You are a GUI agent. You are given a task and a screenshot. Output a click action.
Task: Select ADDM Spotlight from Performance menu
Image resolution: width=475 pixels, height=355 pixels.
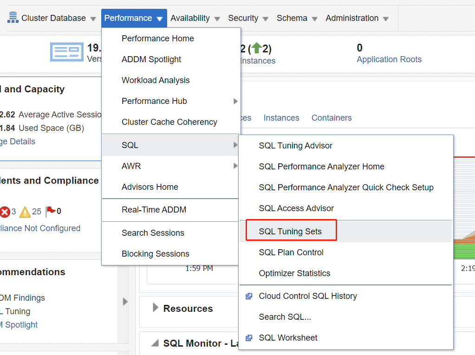click(x=171, y=59)
